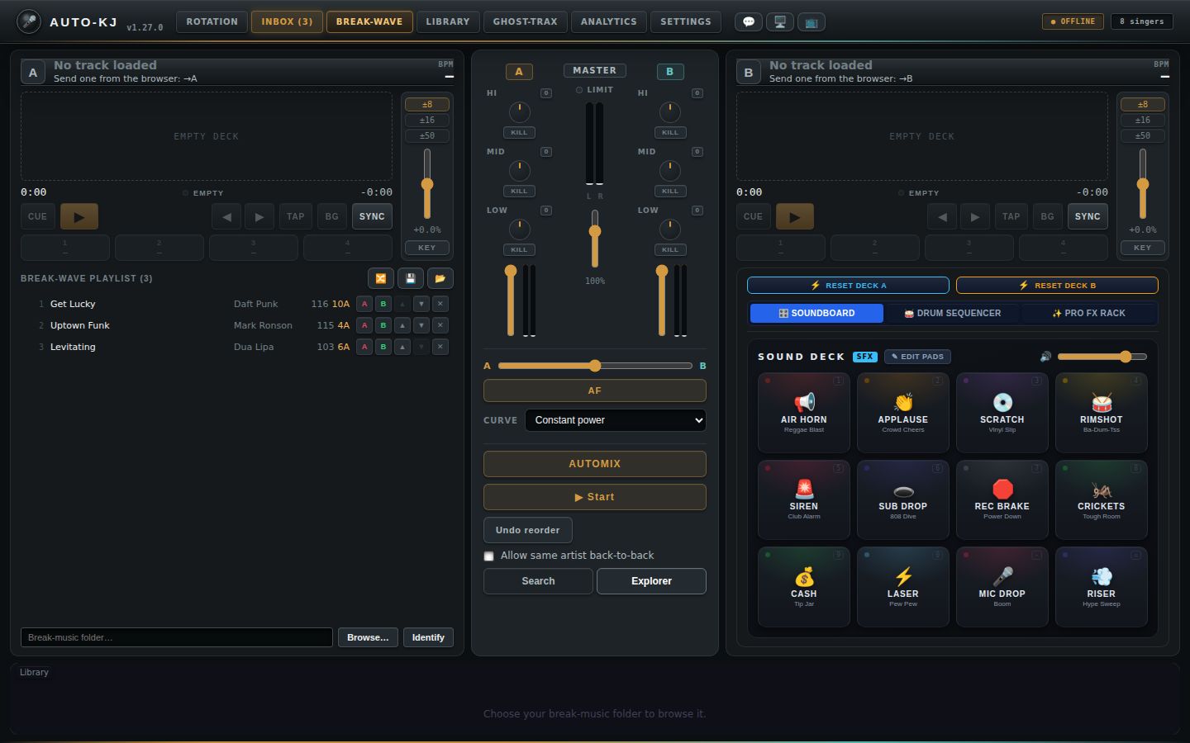Open playlist folder icon button
The image size is (1190, 743).
[440, 279]
